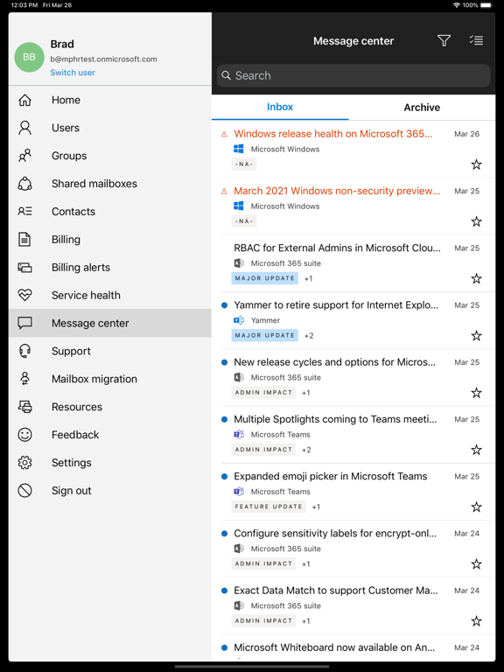
Task: Star the Expanded emoji picker message
Action: tap(476, 507)
